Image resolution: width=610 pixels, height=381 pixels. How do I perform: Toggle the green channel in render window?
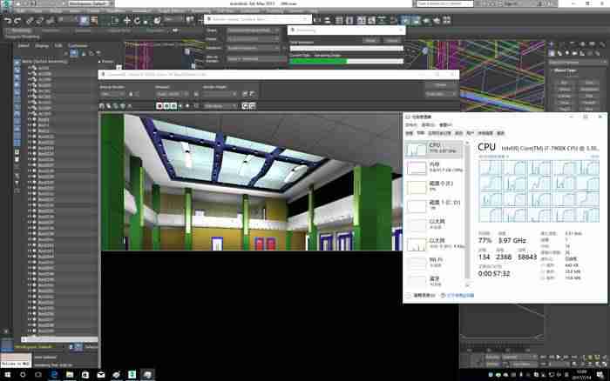(x=166, y=105)
